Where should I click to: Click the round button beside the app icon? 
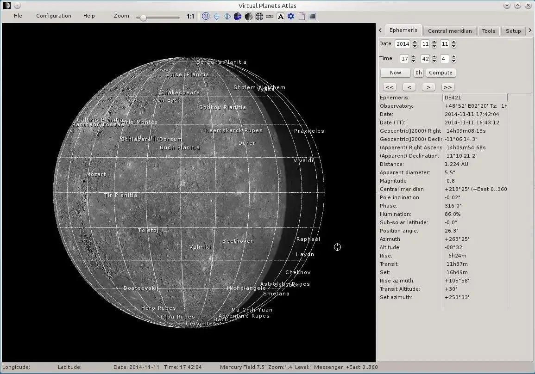pos(18,6)
